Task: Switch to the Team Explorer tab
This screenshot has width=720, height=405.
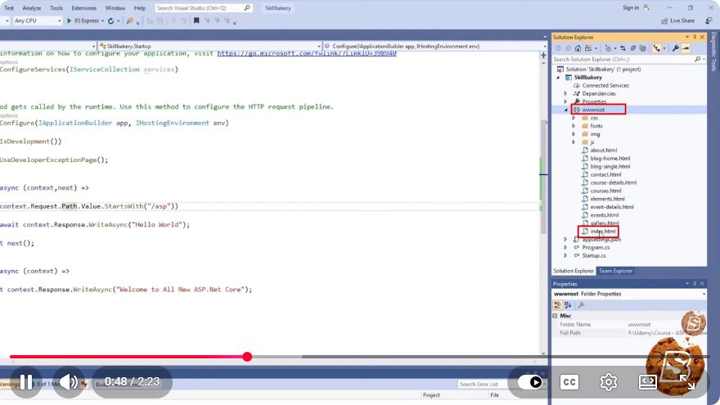Action: click(x=615, y=271)
